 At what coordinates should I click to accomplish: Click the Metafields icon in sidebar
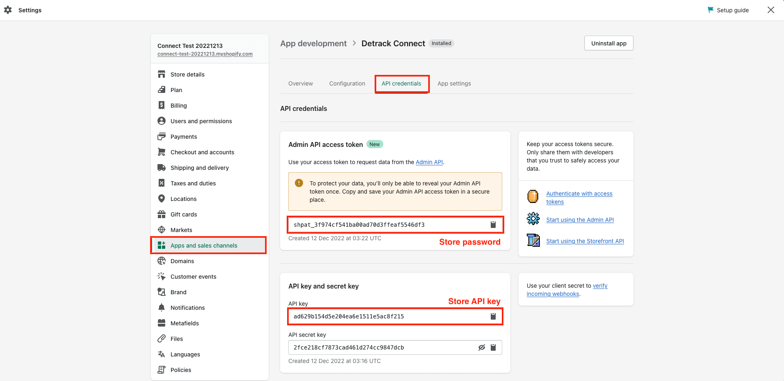[x=162, y=323]
